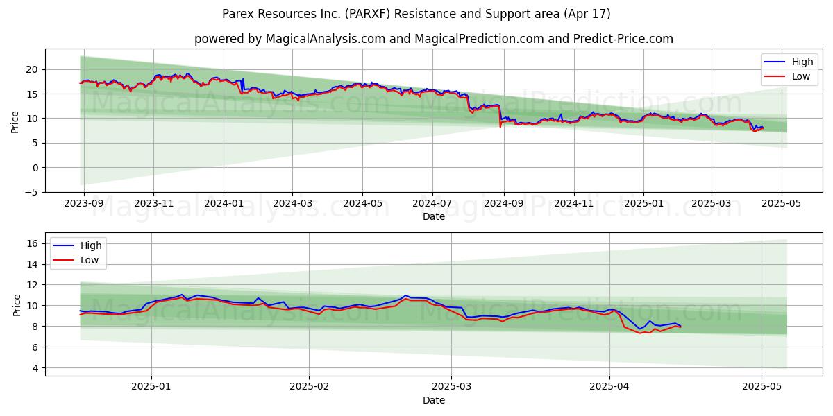Click the '2025-03' date label on top chart axis
833x416 pixels.
(711, 205)
